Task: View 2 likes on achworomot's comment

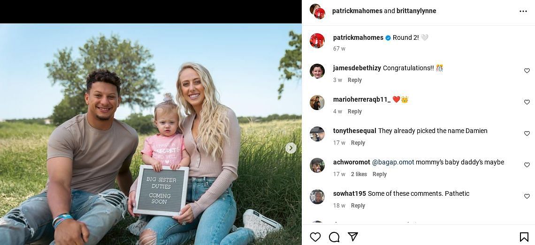Action: tap(359, 174)
